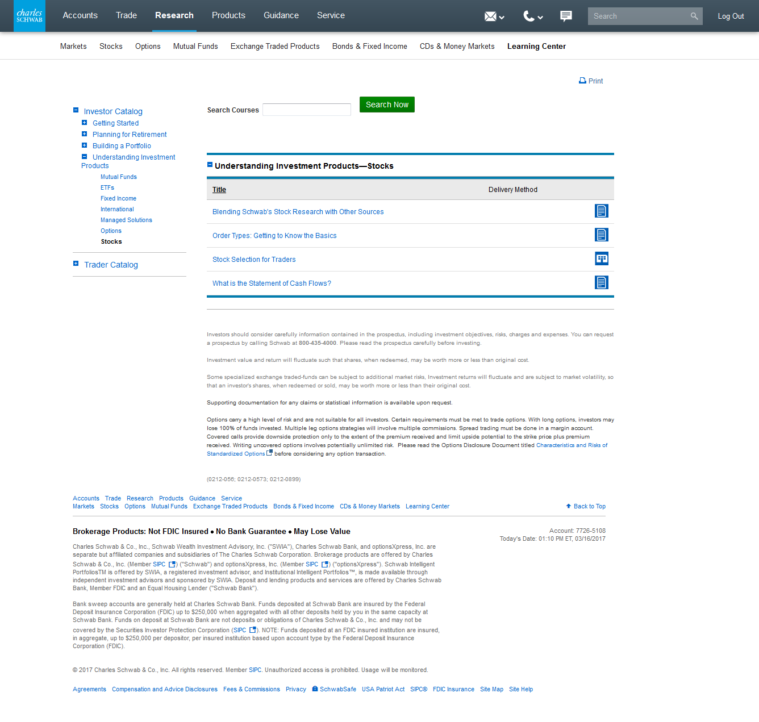Open the Trade top menu
Screen dimensions: 759x722
(126, 15)
